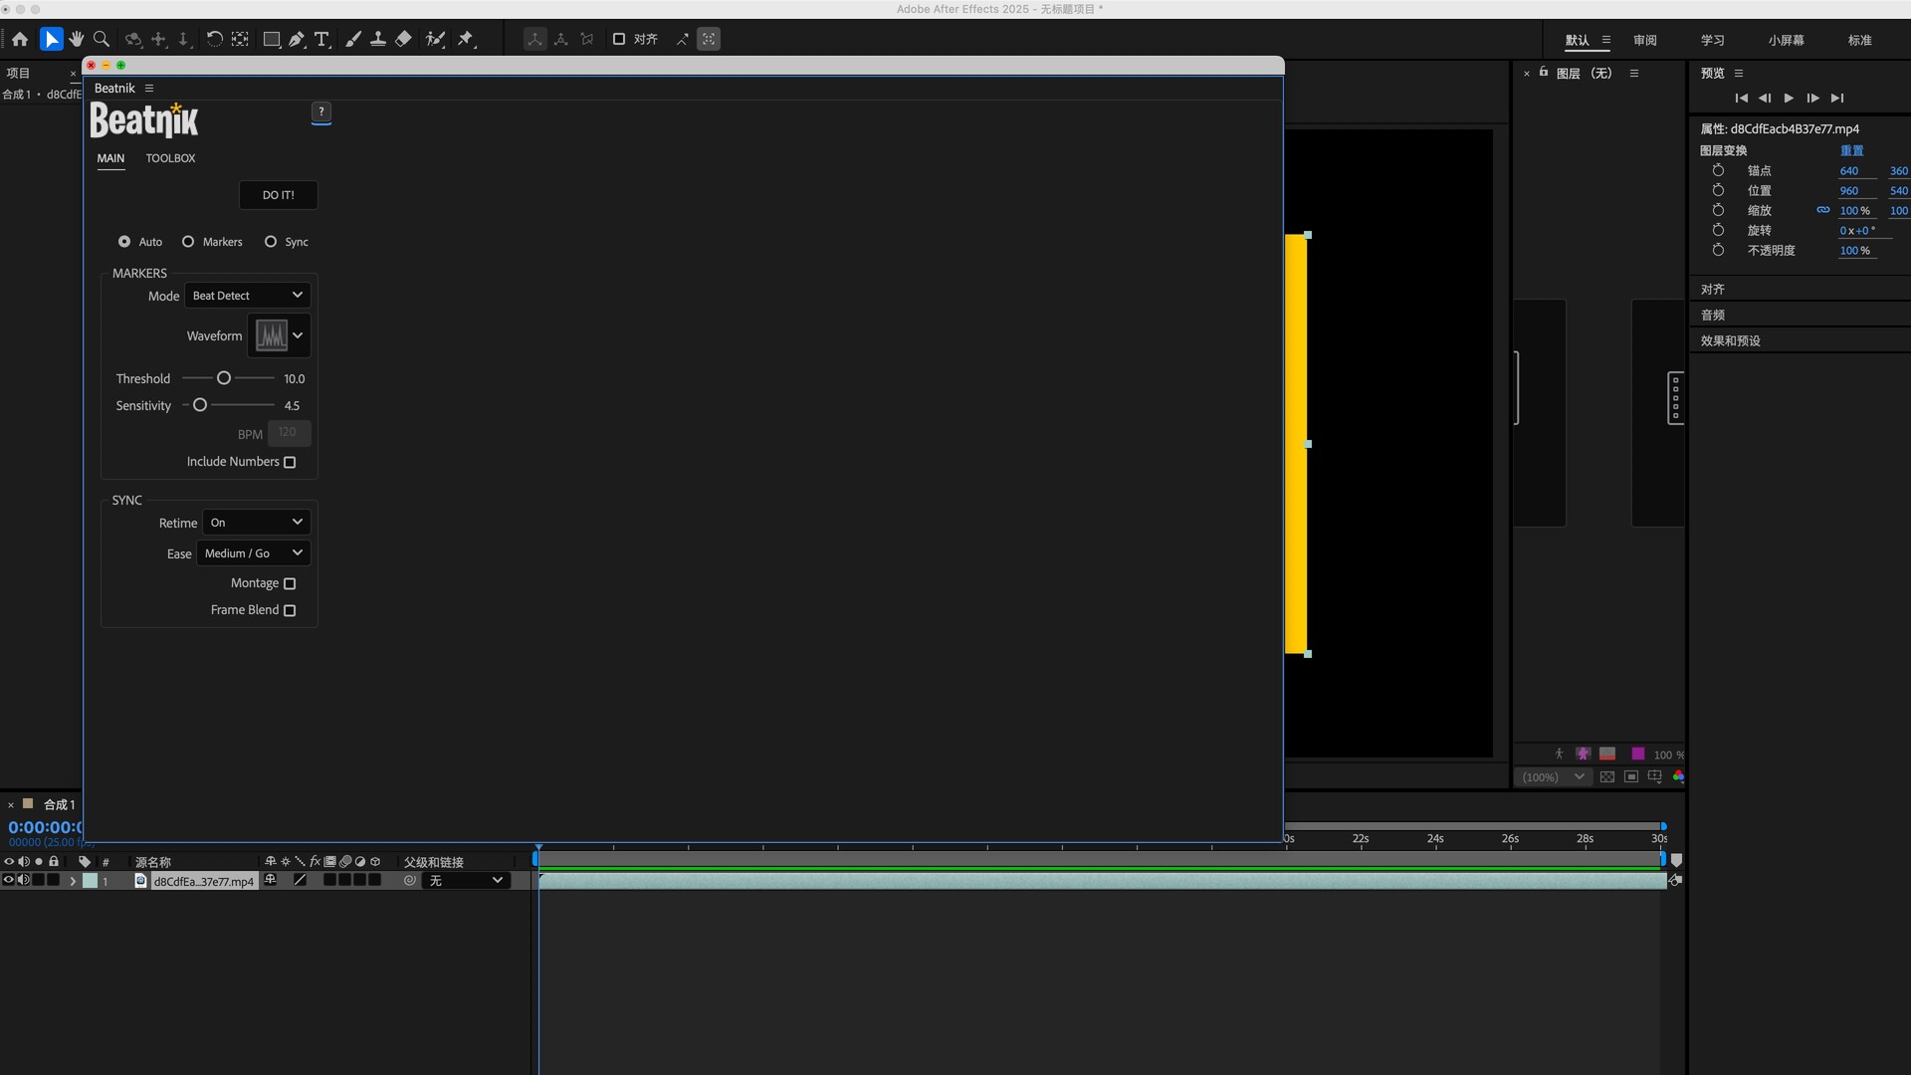Screen dimensions: 1911x1075
Task: Select the Pen tool
Action: [x=297, y=39]
